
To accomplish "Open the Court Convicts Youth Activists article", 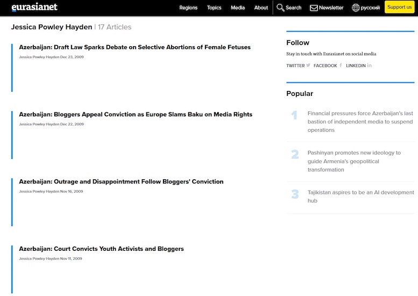I will [101, 249].
